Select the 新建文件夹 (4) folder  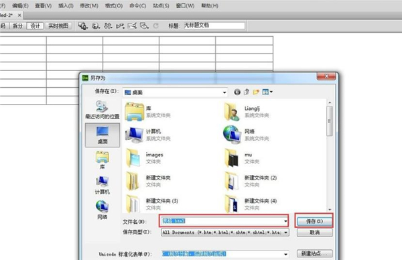(x=250, y=204)
